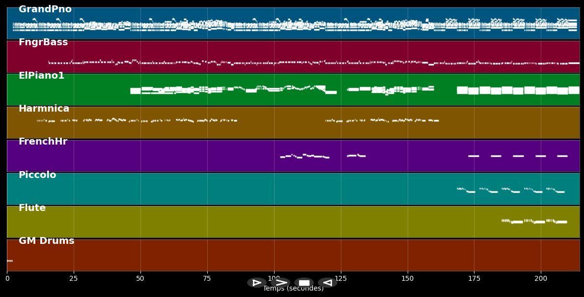The height and width of the screenshot is (297, 584).
Task: Click the "Temps (secondes)" axis label
Action: [293, 289]
